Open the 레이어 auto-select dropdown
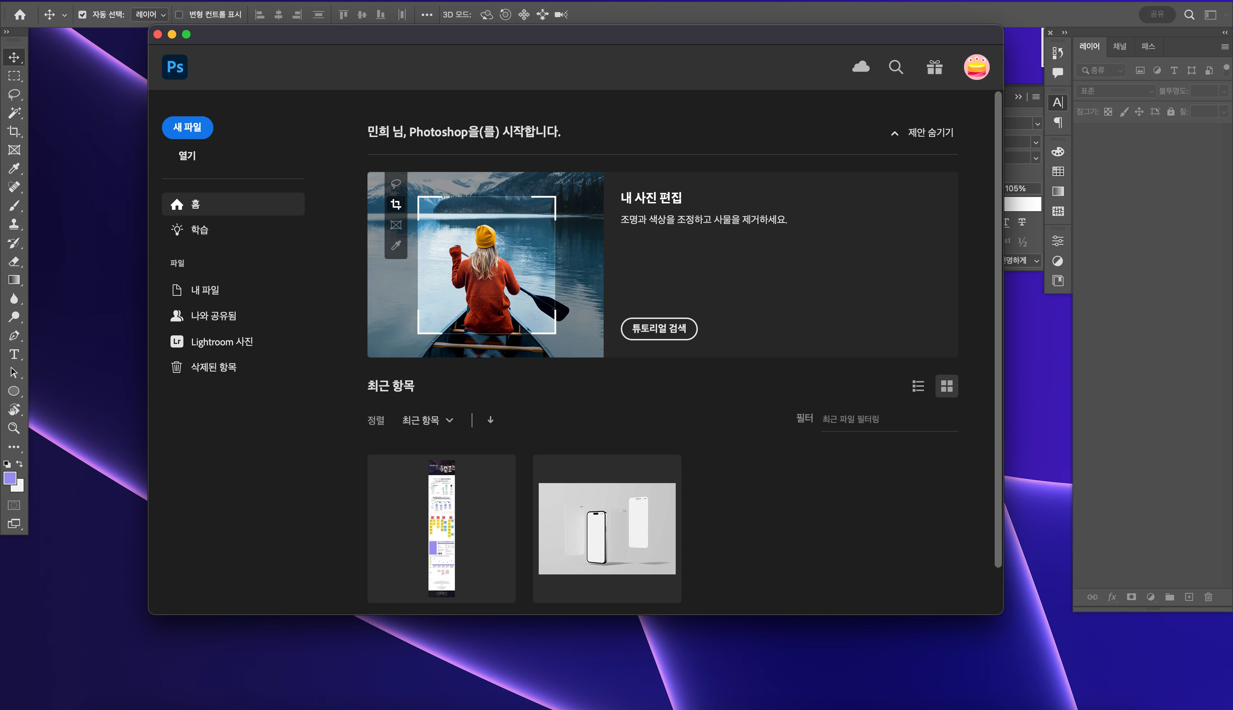 (150, 15)
